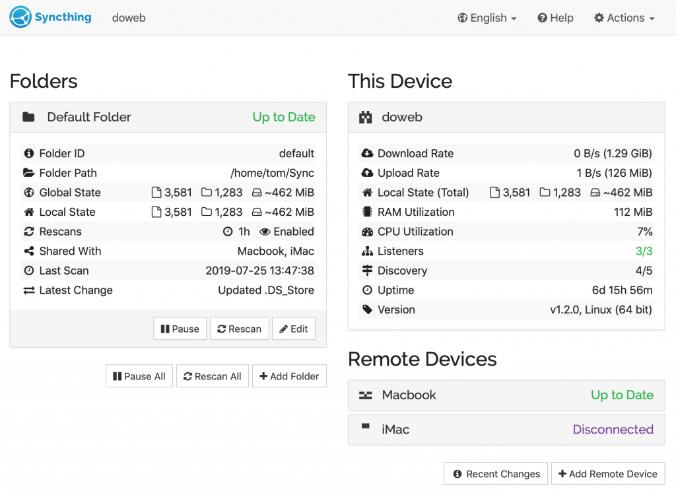Click the clock icon beside 1h rescan interval

click(x=228, y=232)
